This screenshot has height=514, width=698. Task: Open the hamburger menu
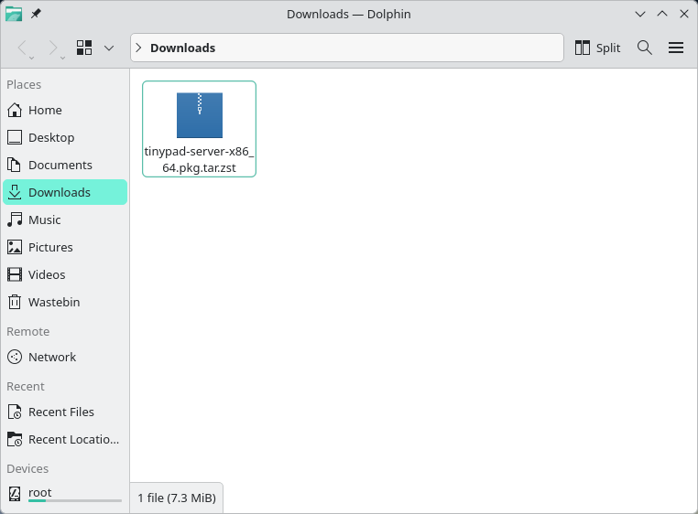pos(676,48)
